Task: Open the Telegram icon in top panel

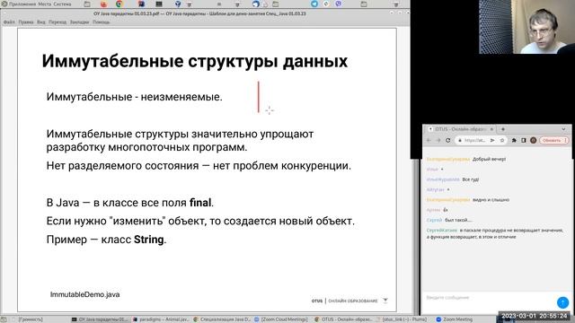Action: point(314,4)
